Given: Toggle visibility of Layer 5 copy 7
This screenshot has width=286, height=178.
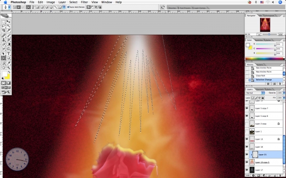Looking at the screenshot, I should click(x=247, y=108).
